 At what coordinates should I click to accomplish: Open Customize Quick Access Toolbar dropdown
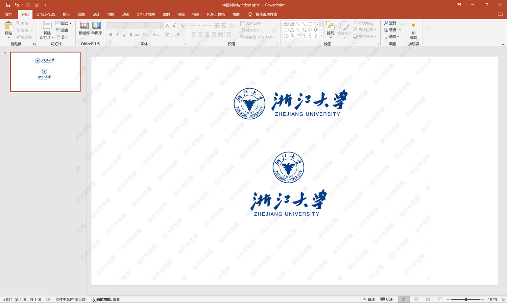pos(45,5)
